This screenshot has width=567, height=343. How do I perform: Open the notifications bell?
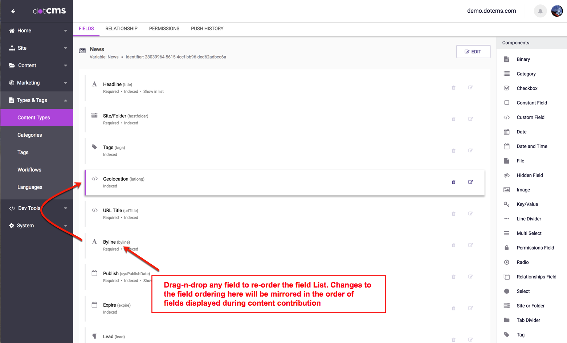coord(540,11)
